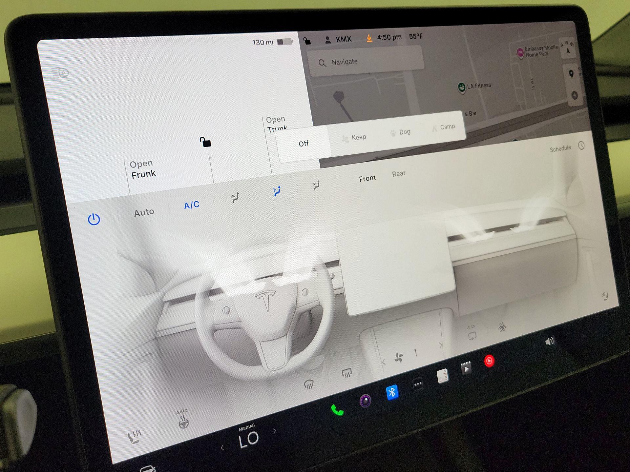
Task: Switch to the Front vents tab
Action: (x=367, y=177)
